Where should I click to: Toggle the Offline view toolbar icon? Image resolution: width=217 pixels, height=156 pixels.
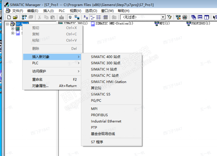click(x=77, y=17)
